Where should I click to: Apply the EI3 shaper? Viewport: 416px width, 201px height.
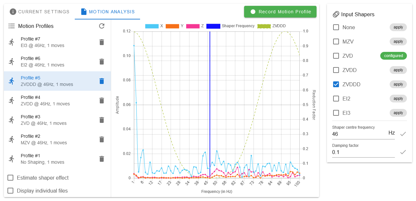(398, 113)
